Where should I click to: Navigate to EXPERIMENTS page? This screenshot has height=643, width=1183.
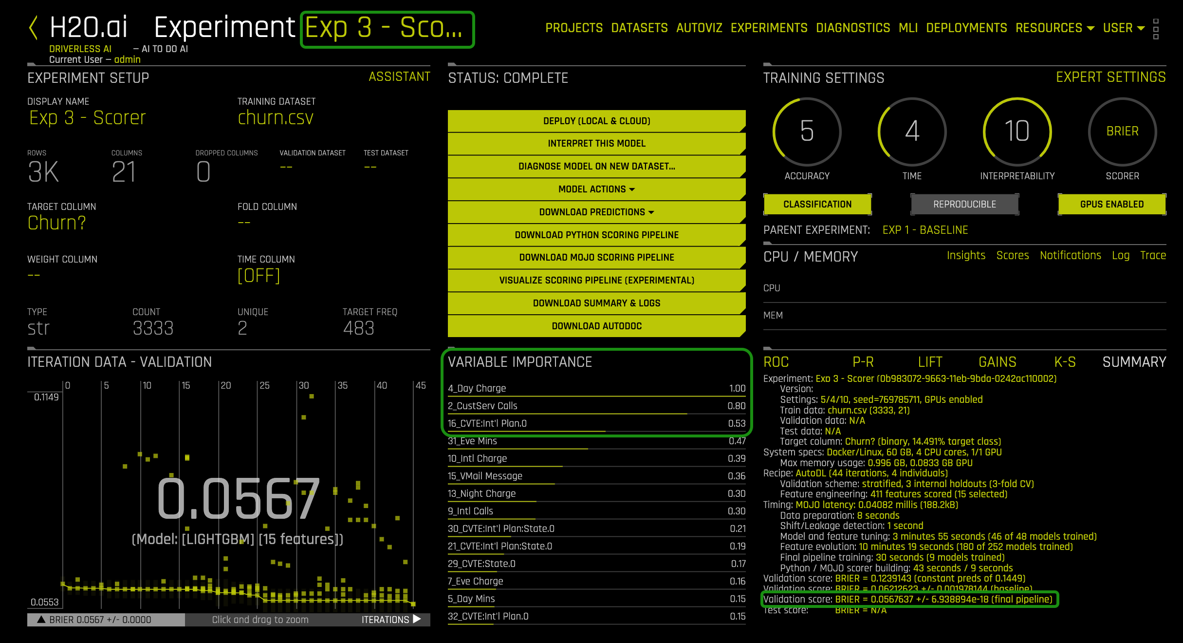pos(769,28)
